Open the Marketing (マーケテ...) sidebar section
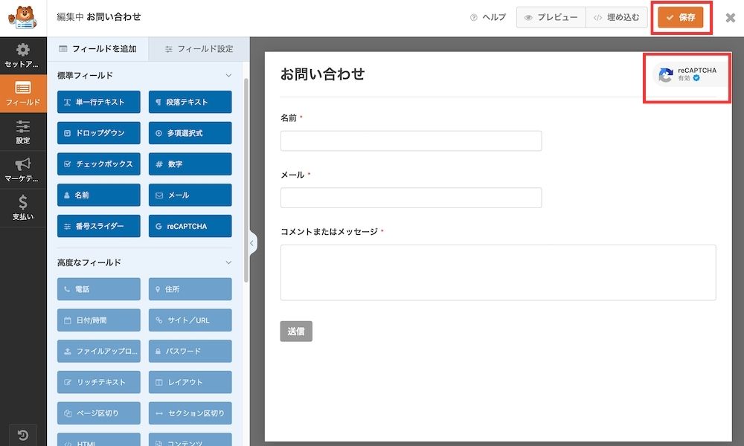The width and height of the screenshot is (744, 446). tap(23, 169)
